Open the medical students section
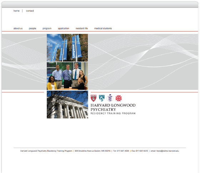 [x=103, y=29]
